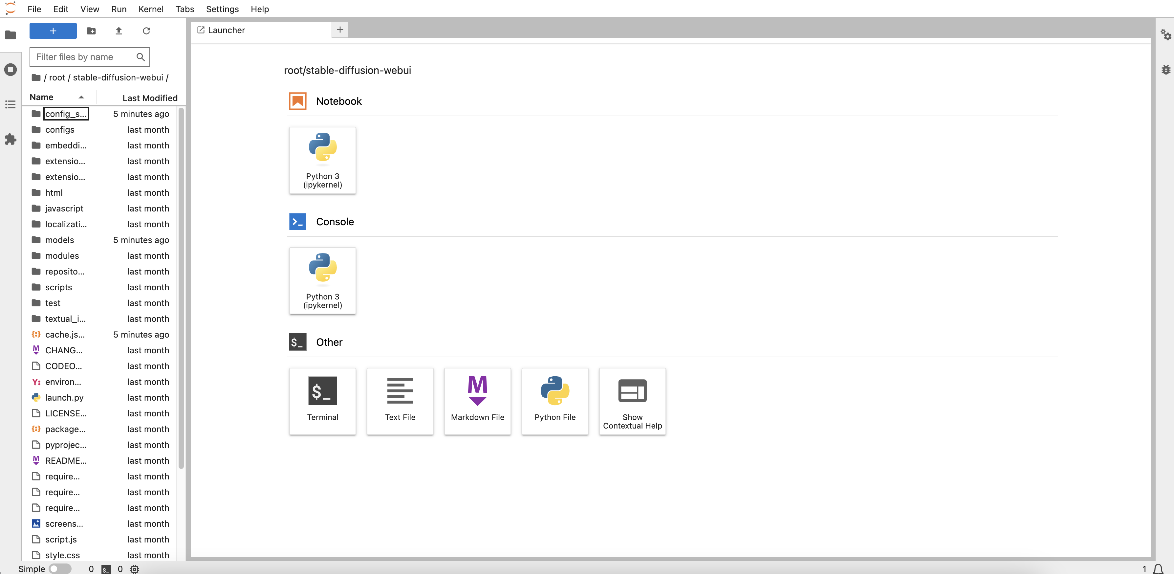Image resolution: width=1174 pixels, height=574 pixels.
Task: Click the blue New Launcher plus button
Action: click(x=53, y=31)
